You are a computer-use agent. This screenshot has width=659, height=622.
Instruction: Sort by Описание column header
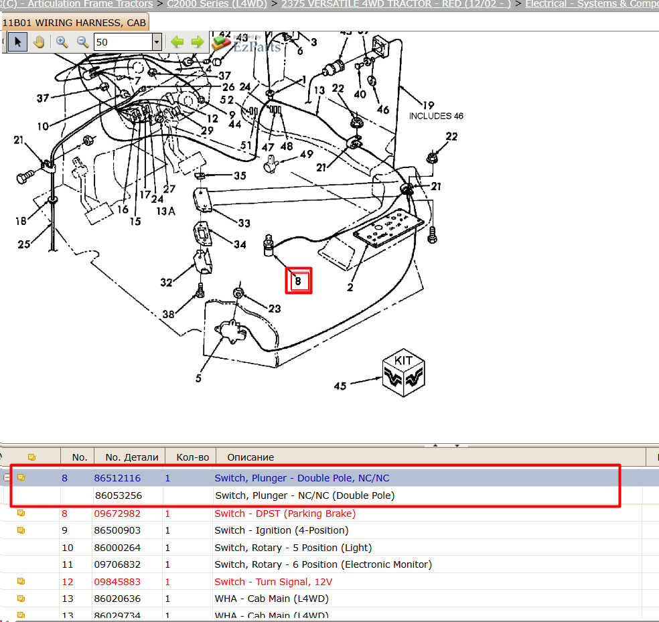(431, 457)
